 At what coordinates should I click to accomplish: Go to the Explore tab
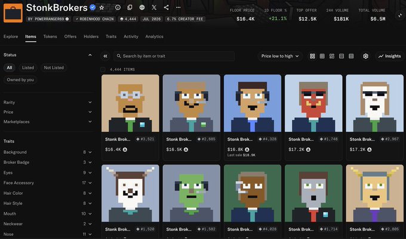click(x=11, y=37)
